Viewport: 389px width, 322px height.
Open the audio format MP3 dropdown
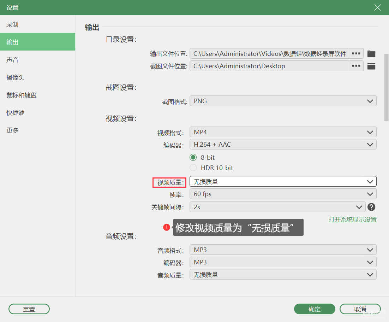point(283,250)
